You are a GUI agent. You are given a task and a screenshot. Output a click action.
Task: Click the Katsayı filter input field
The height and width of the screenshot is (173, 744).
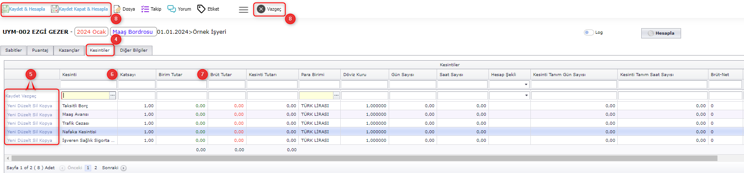click(x=137, y=85)
